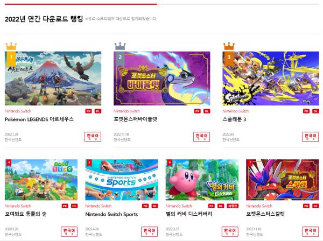This screenshot has height=241, width=323.
Task: Click the 한국어 badge for 포켓몬스터스칼렛
Action: 311,232
